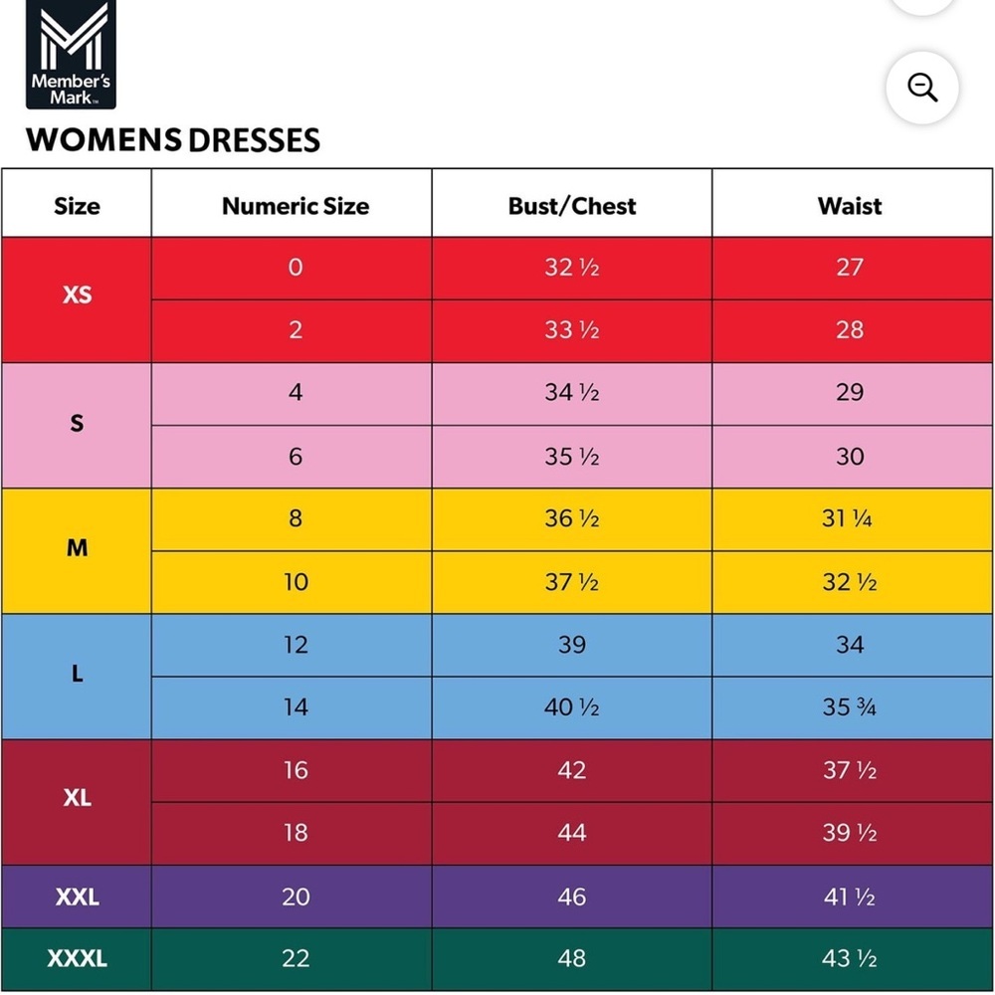Click the dark red XL size cell
This screenshot has width=995, height=995.
click(x=77, y=802)
